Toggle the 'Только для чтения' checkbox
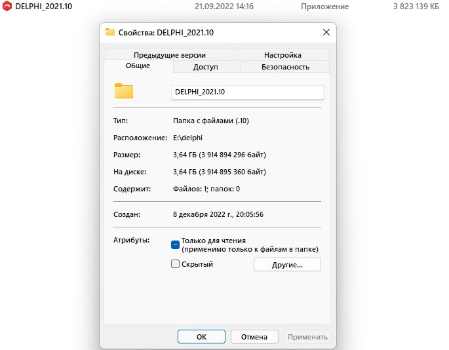The image size is (449, 350). point(175,244)
